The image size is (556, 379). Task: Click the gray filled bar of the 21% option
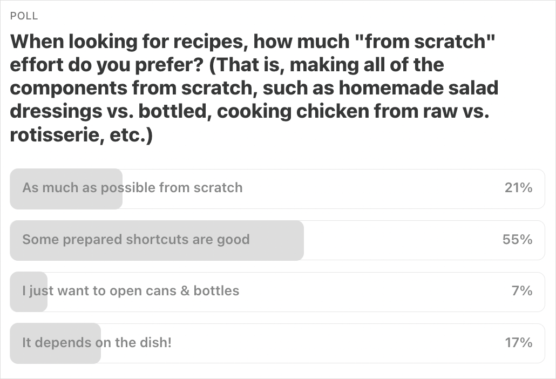(x=66, y=189)
